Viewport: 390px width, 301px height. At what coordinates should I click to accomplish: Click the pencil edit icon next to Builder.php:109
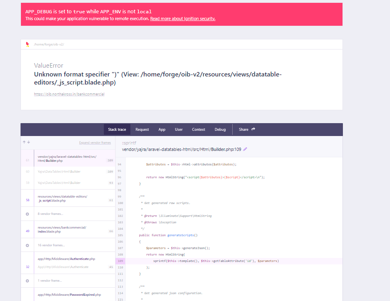tap(245, 149)
